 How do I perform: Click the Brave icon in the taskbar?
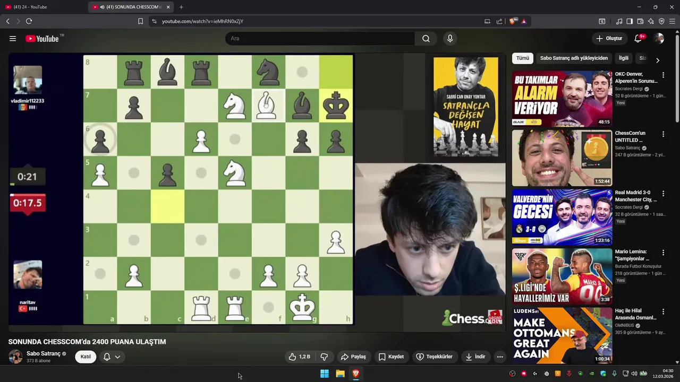coord(356,374)
